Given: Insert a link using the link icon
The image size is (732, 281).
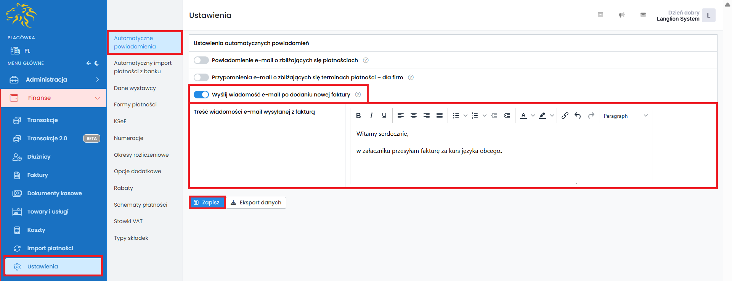Looking at the screenshot, I should pos(565,116).
